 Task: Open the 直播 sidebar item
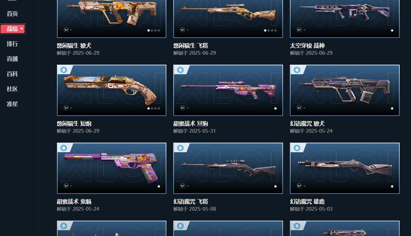(x=12, y=59)
